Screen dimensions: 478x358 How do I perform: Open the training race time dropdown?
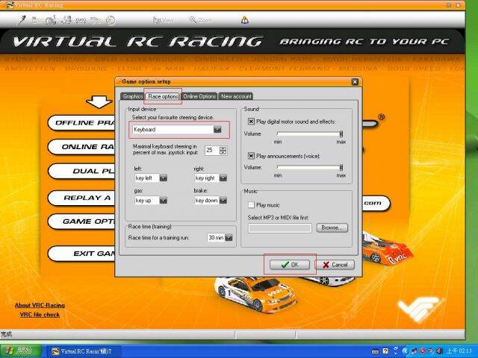pos(229,237)
